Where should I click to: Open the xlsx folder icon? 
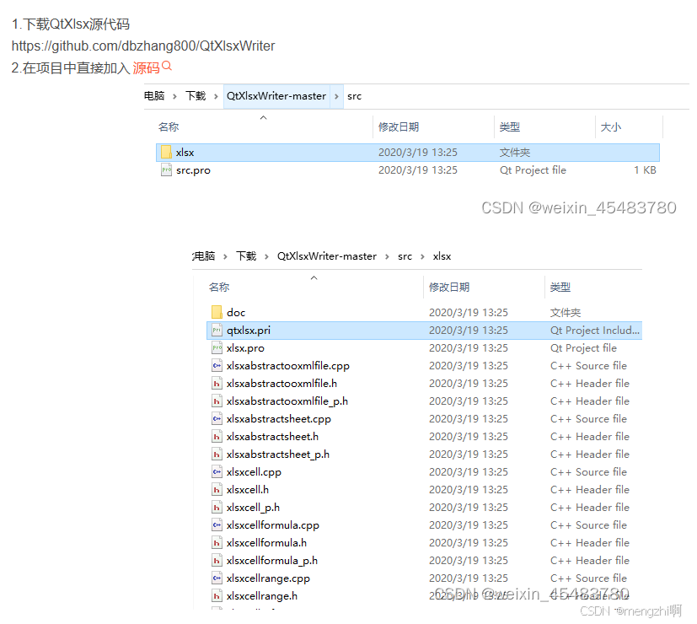166,152
